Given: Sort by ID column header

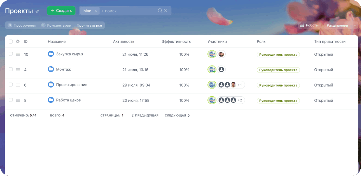Looking at the screenshot, I should tap(26, 41).
